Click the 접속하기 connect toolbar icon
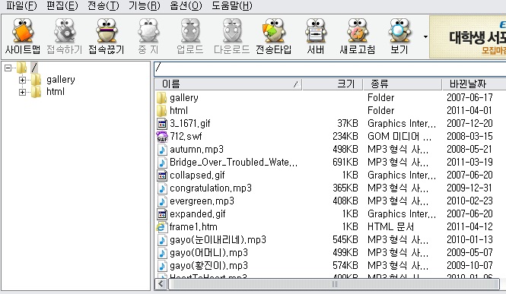Viewport: 506px width, 294px height. pyautogui.click(x=65, y=36)
